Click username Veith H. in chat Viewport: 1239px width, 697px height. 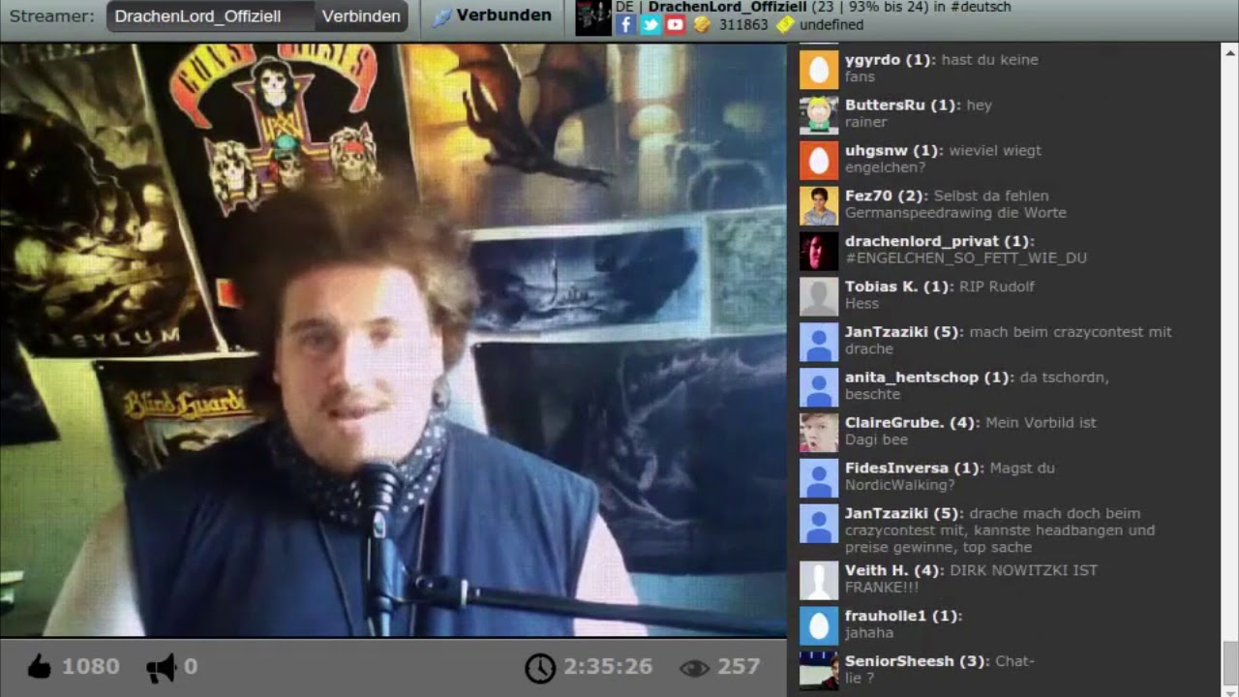tap(877, 570)
